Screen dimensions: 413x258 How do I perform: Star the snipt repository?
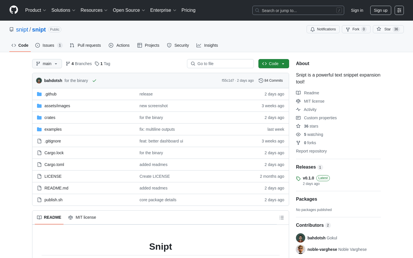point(388,29)
